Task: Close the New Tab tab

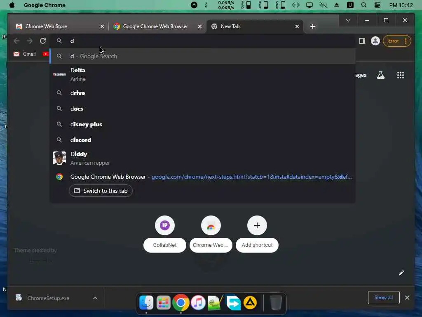Action: tap(297, 26)
